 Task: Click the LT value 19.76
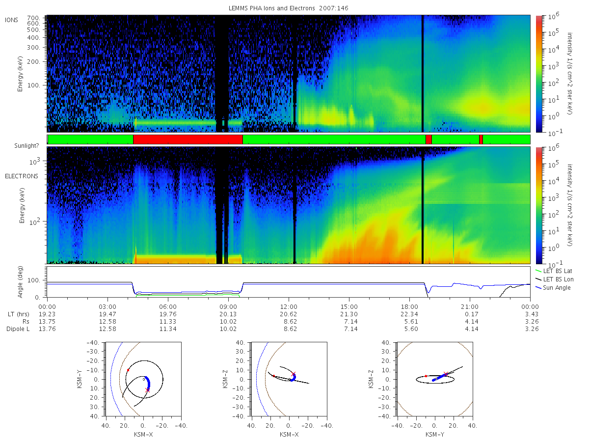pyautogui.click(x=168, y=314)
